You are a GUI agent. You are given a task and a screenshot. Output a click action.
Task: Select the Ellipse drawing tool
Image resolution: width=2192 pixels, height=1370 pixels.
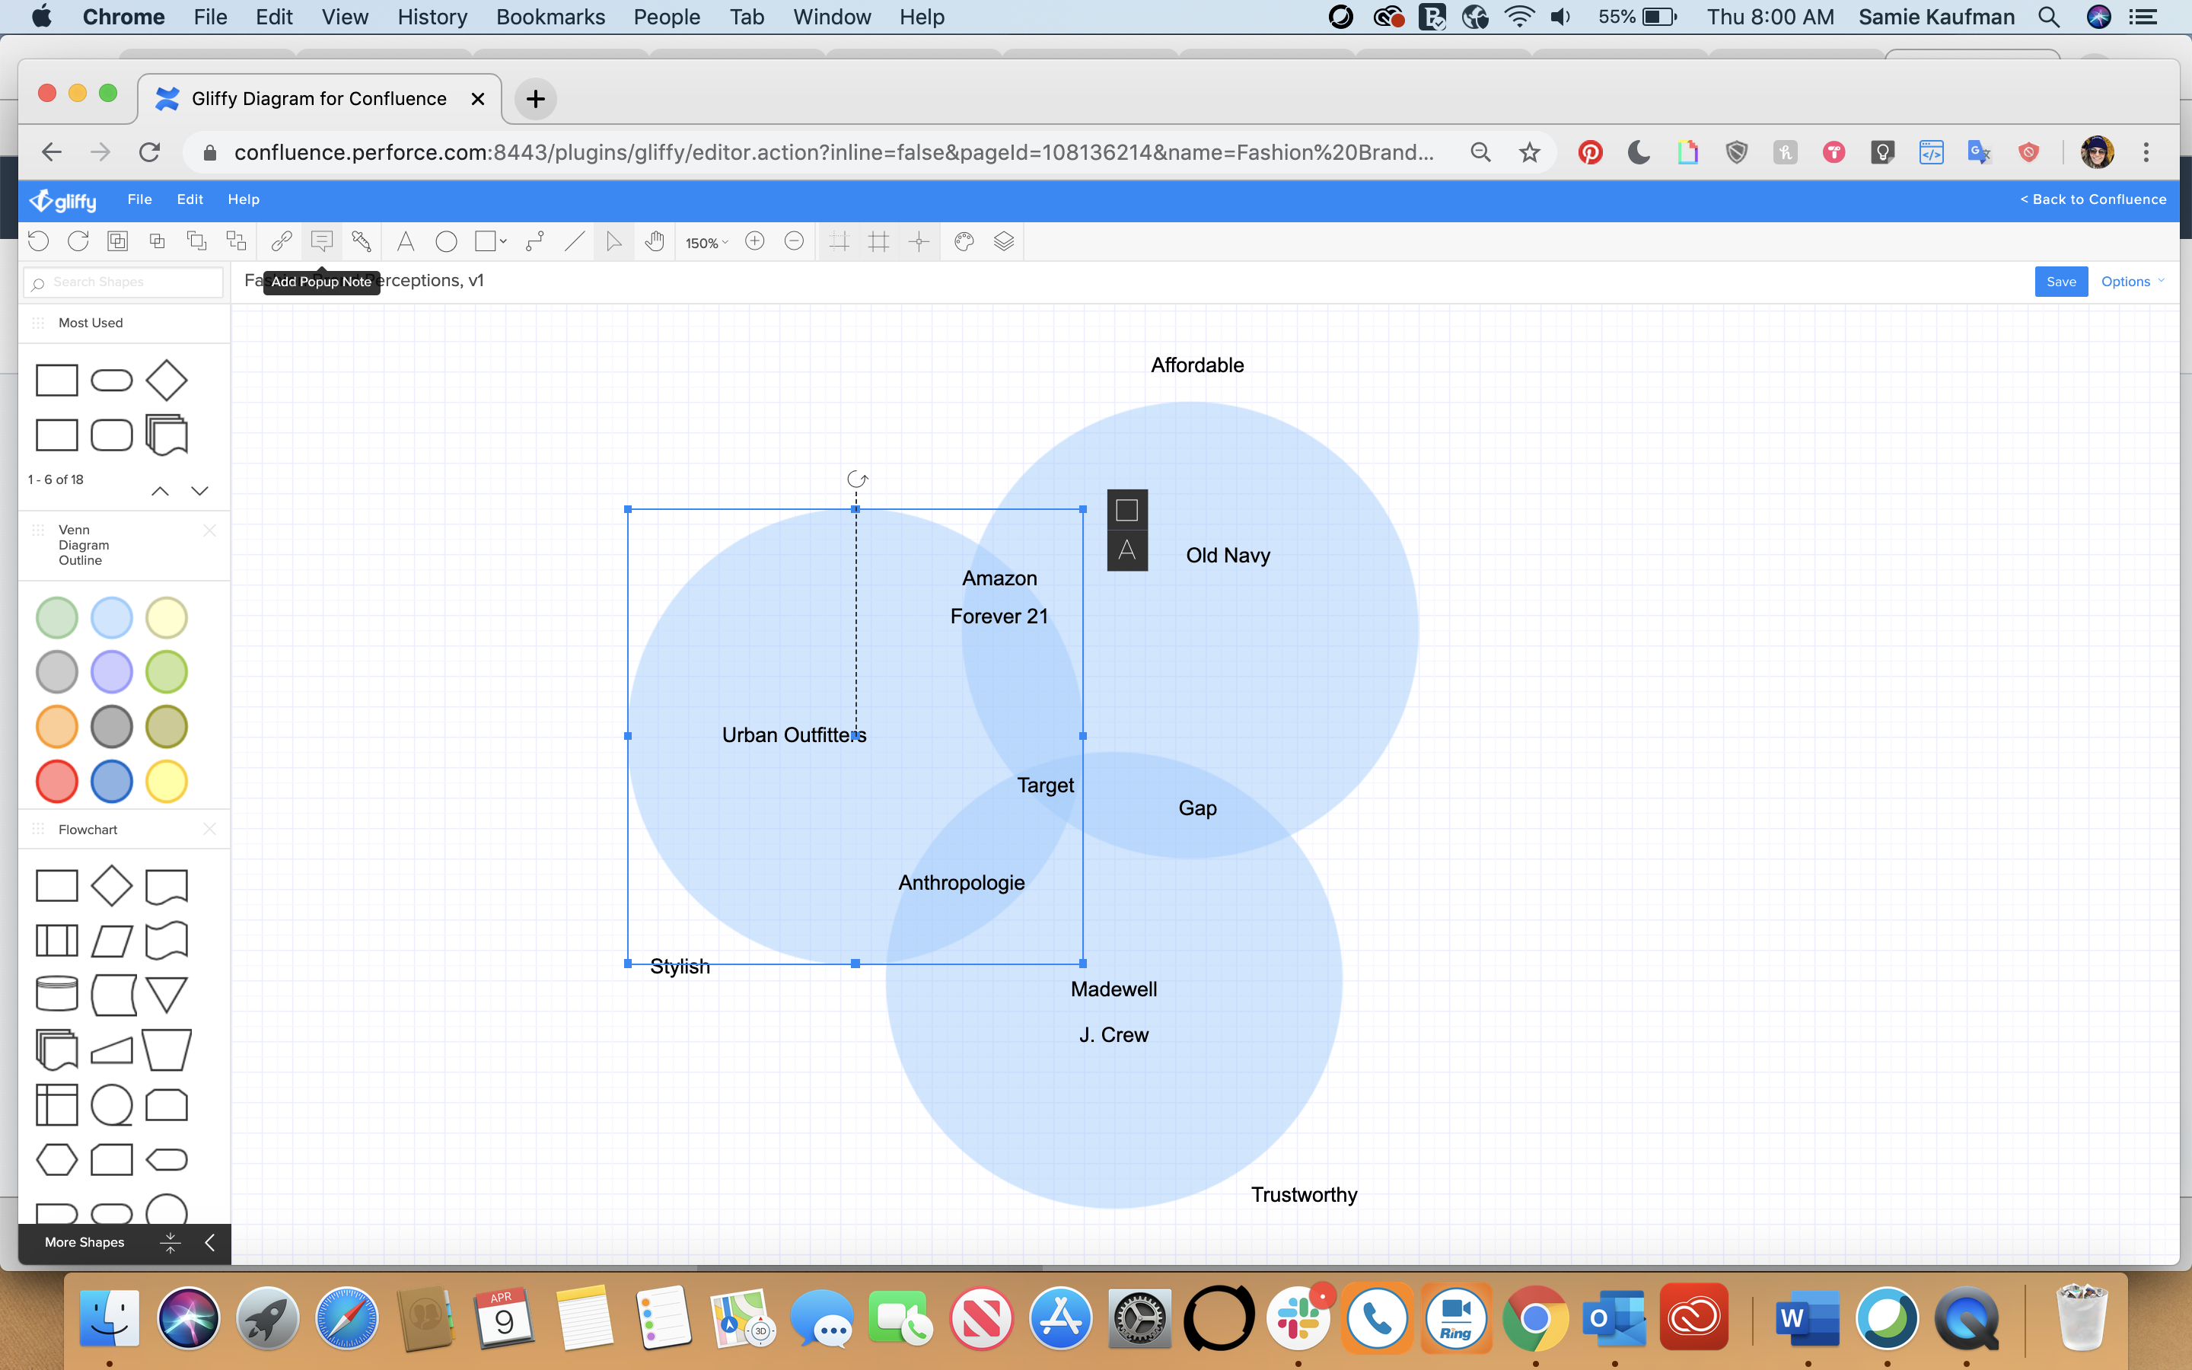[x=446, y=241]
